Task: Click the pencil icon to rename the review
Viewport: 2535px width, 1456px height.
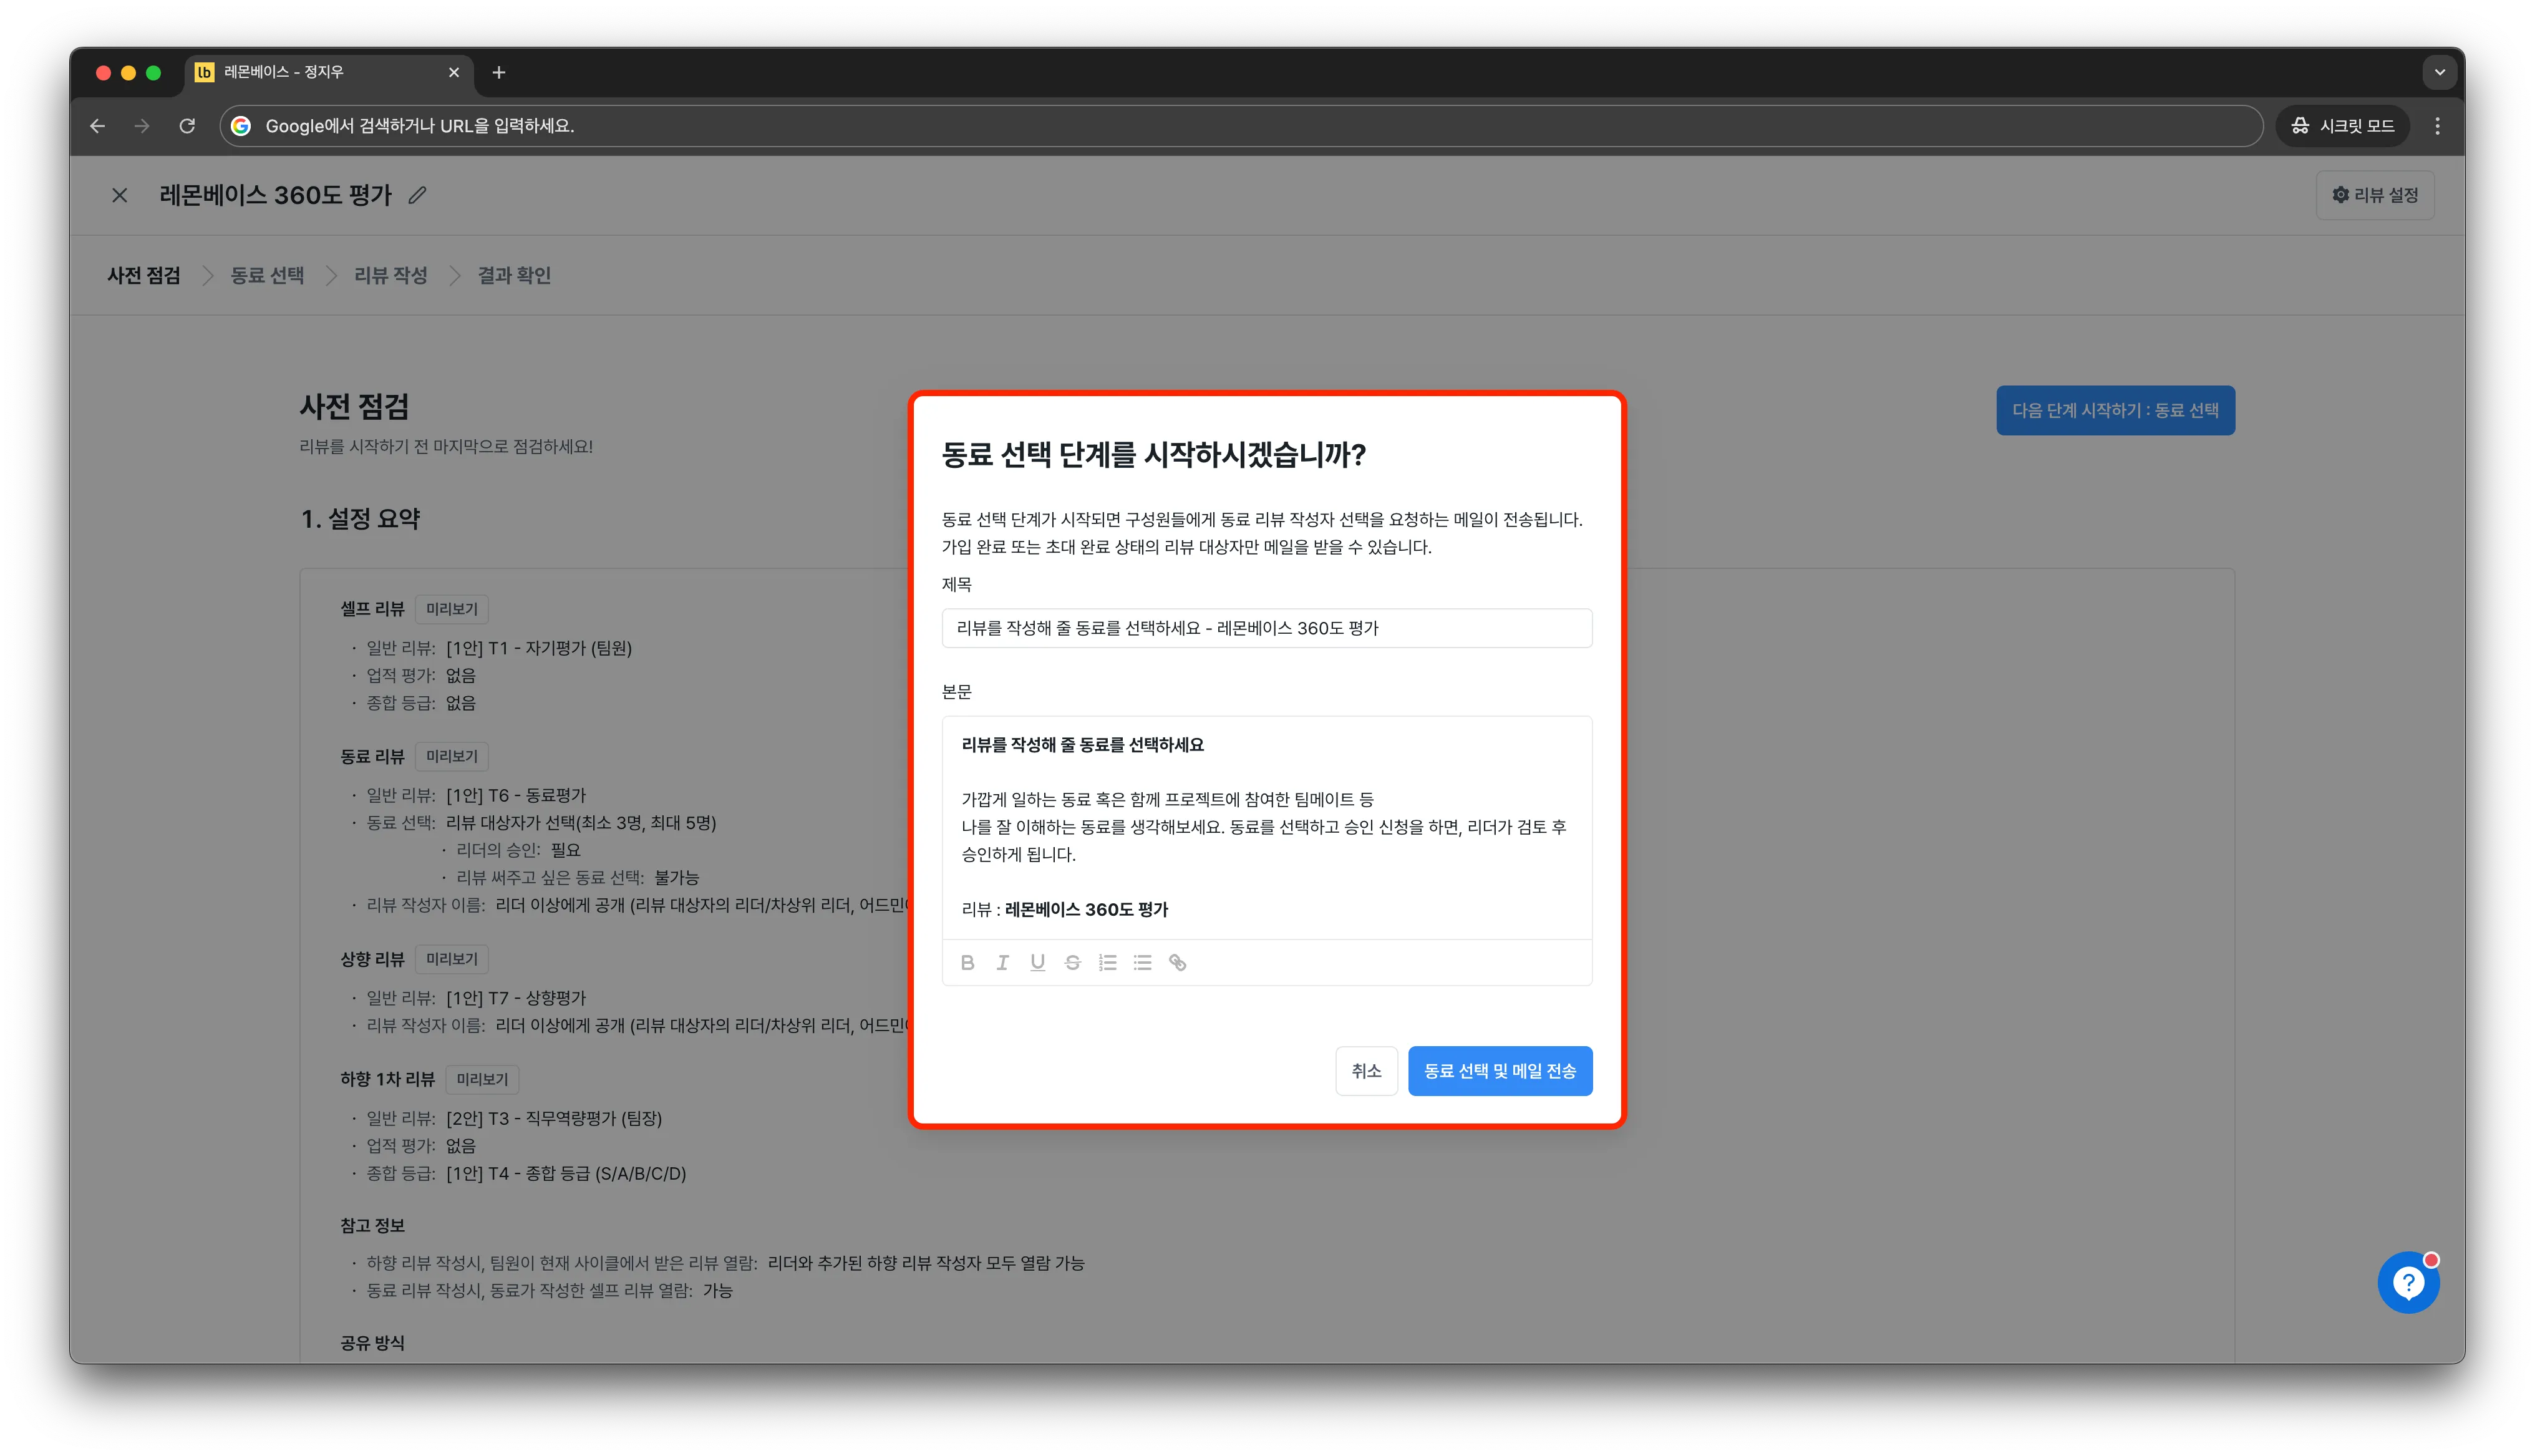Action: [x=417, y=195]
